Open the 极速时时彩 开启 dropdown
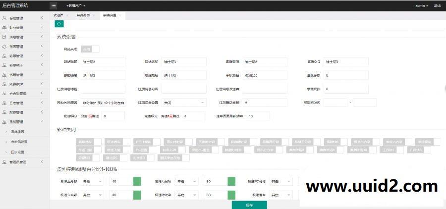Screen dimensions: 446x209 pos(186,195)
